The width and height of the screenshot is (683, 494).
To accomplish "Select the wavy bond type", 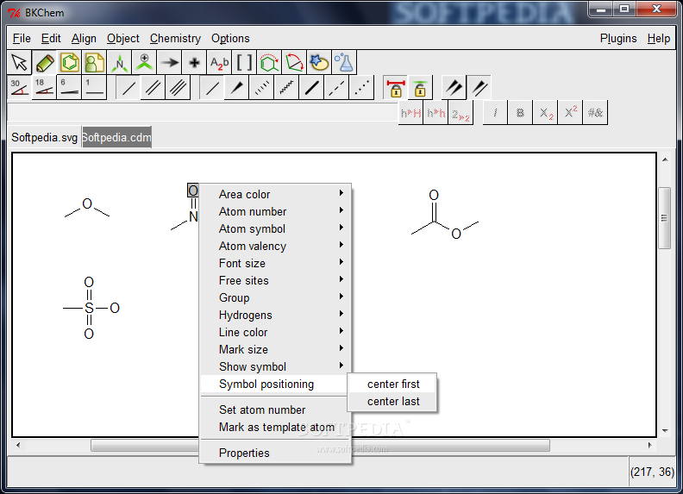I will 286,88.
